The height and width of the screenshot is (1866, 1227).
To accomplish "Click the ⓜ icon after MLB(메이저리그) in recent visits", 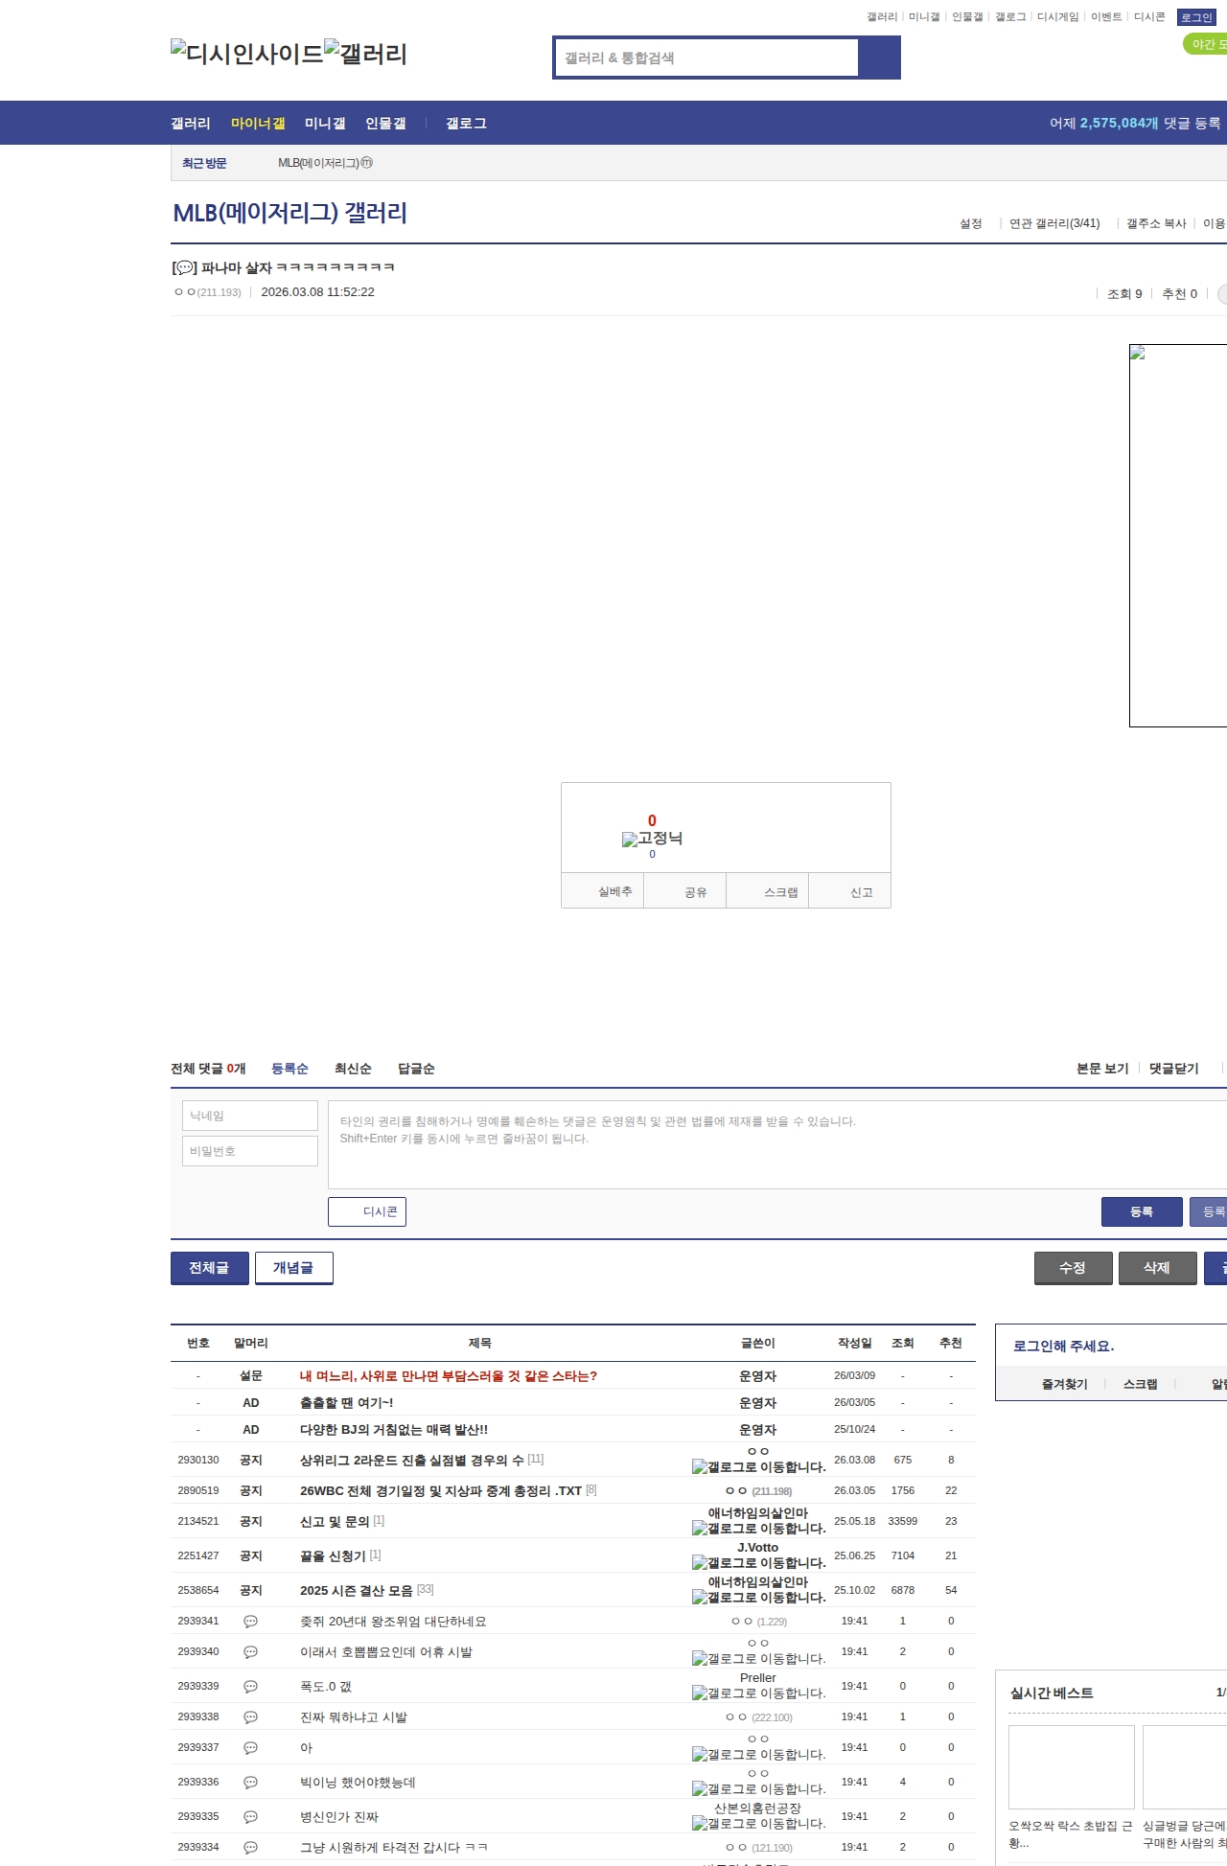I will [366, 163].
